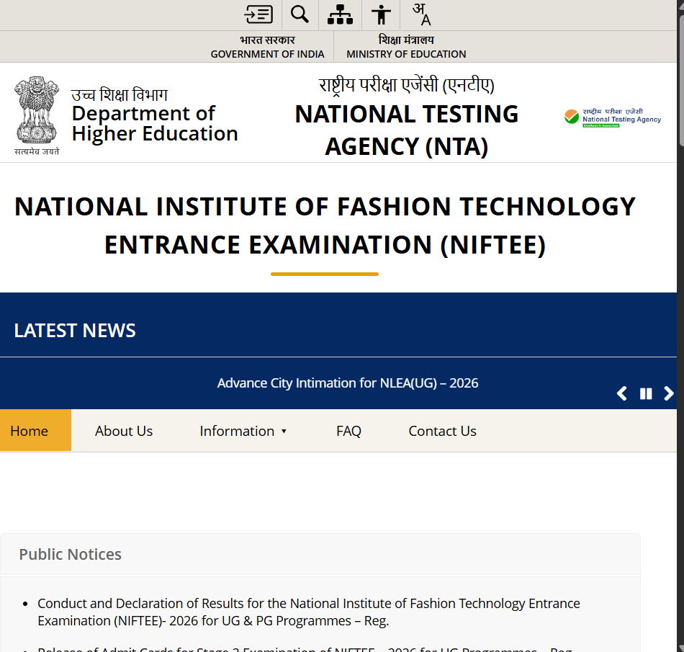Open accessibility options person icon
The height and width of the screenshot is (652, 684).
[381, 14]
